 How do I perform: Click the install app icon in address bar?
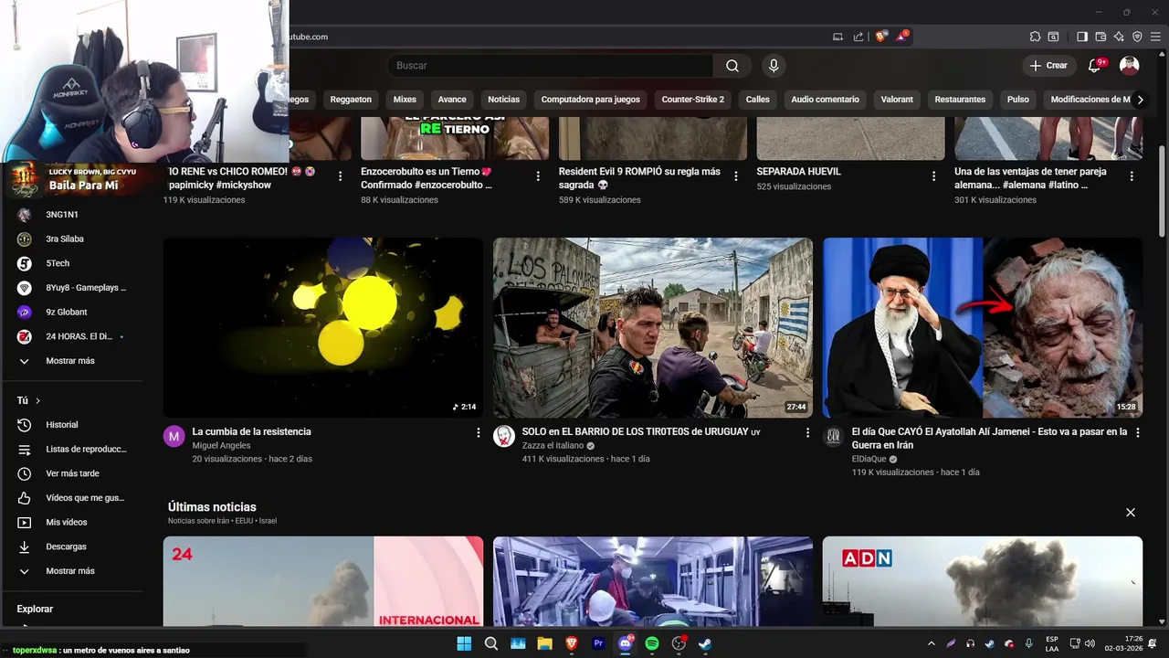[x=837, y=37]
